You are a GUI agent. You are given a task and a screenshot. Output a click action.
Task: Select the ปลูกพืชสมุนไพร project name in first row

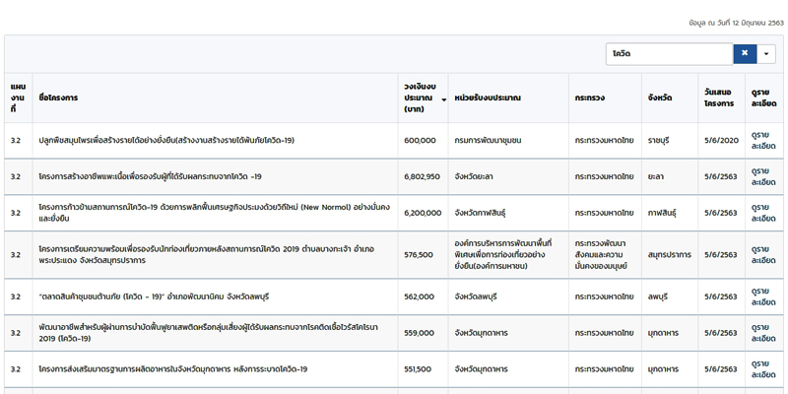coord(165,140)
